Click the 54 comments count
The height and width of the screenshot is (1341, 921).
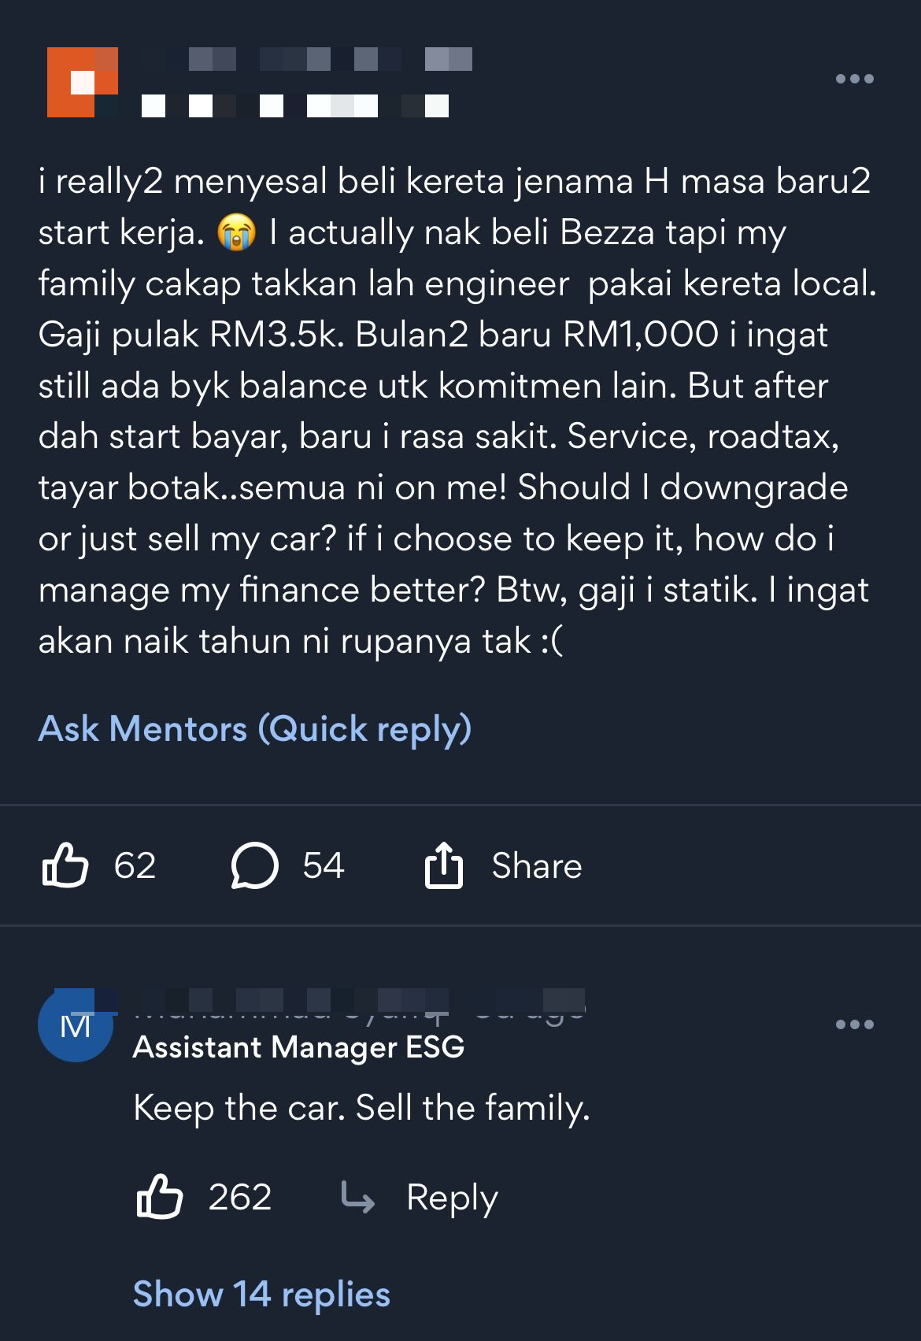(x=324, y=865)
